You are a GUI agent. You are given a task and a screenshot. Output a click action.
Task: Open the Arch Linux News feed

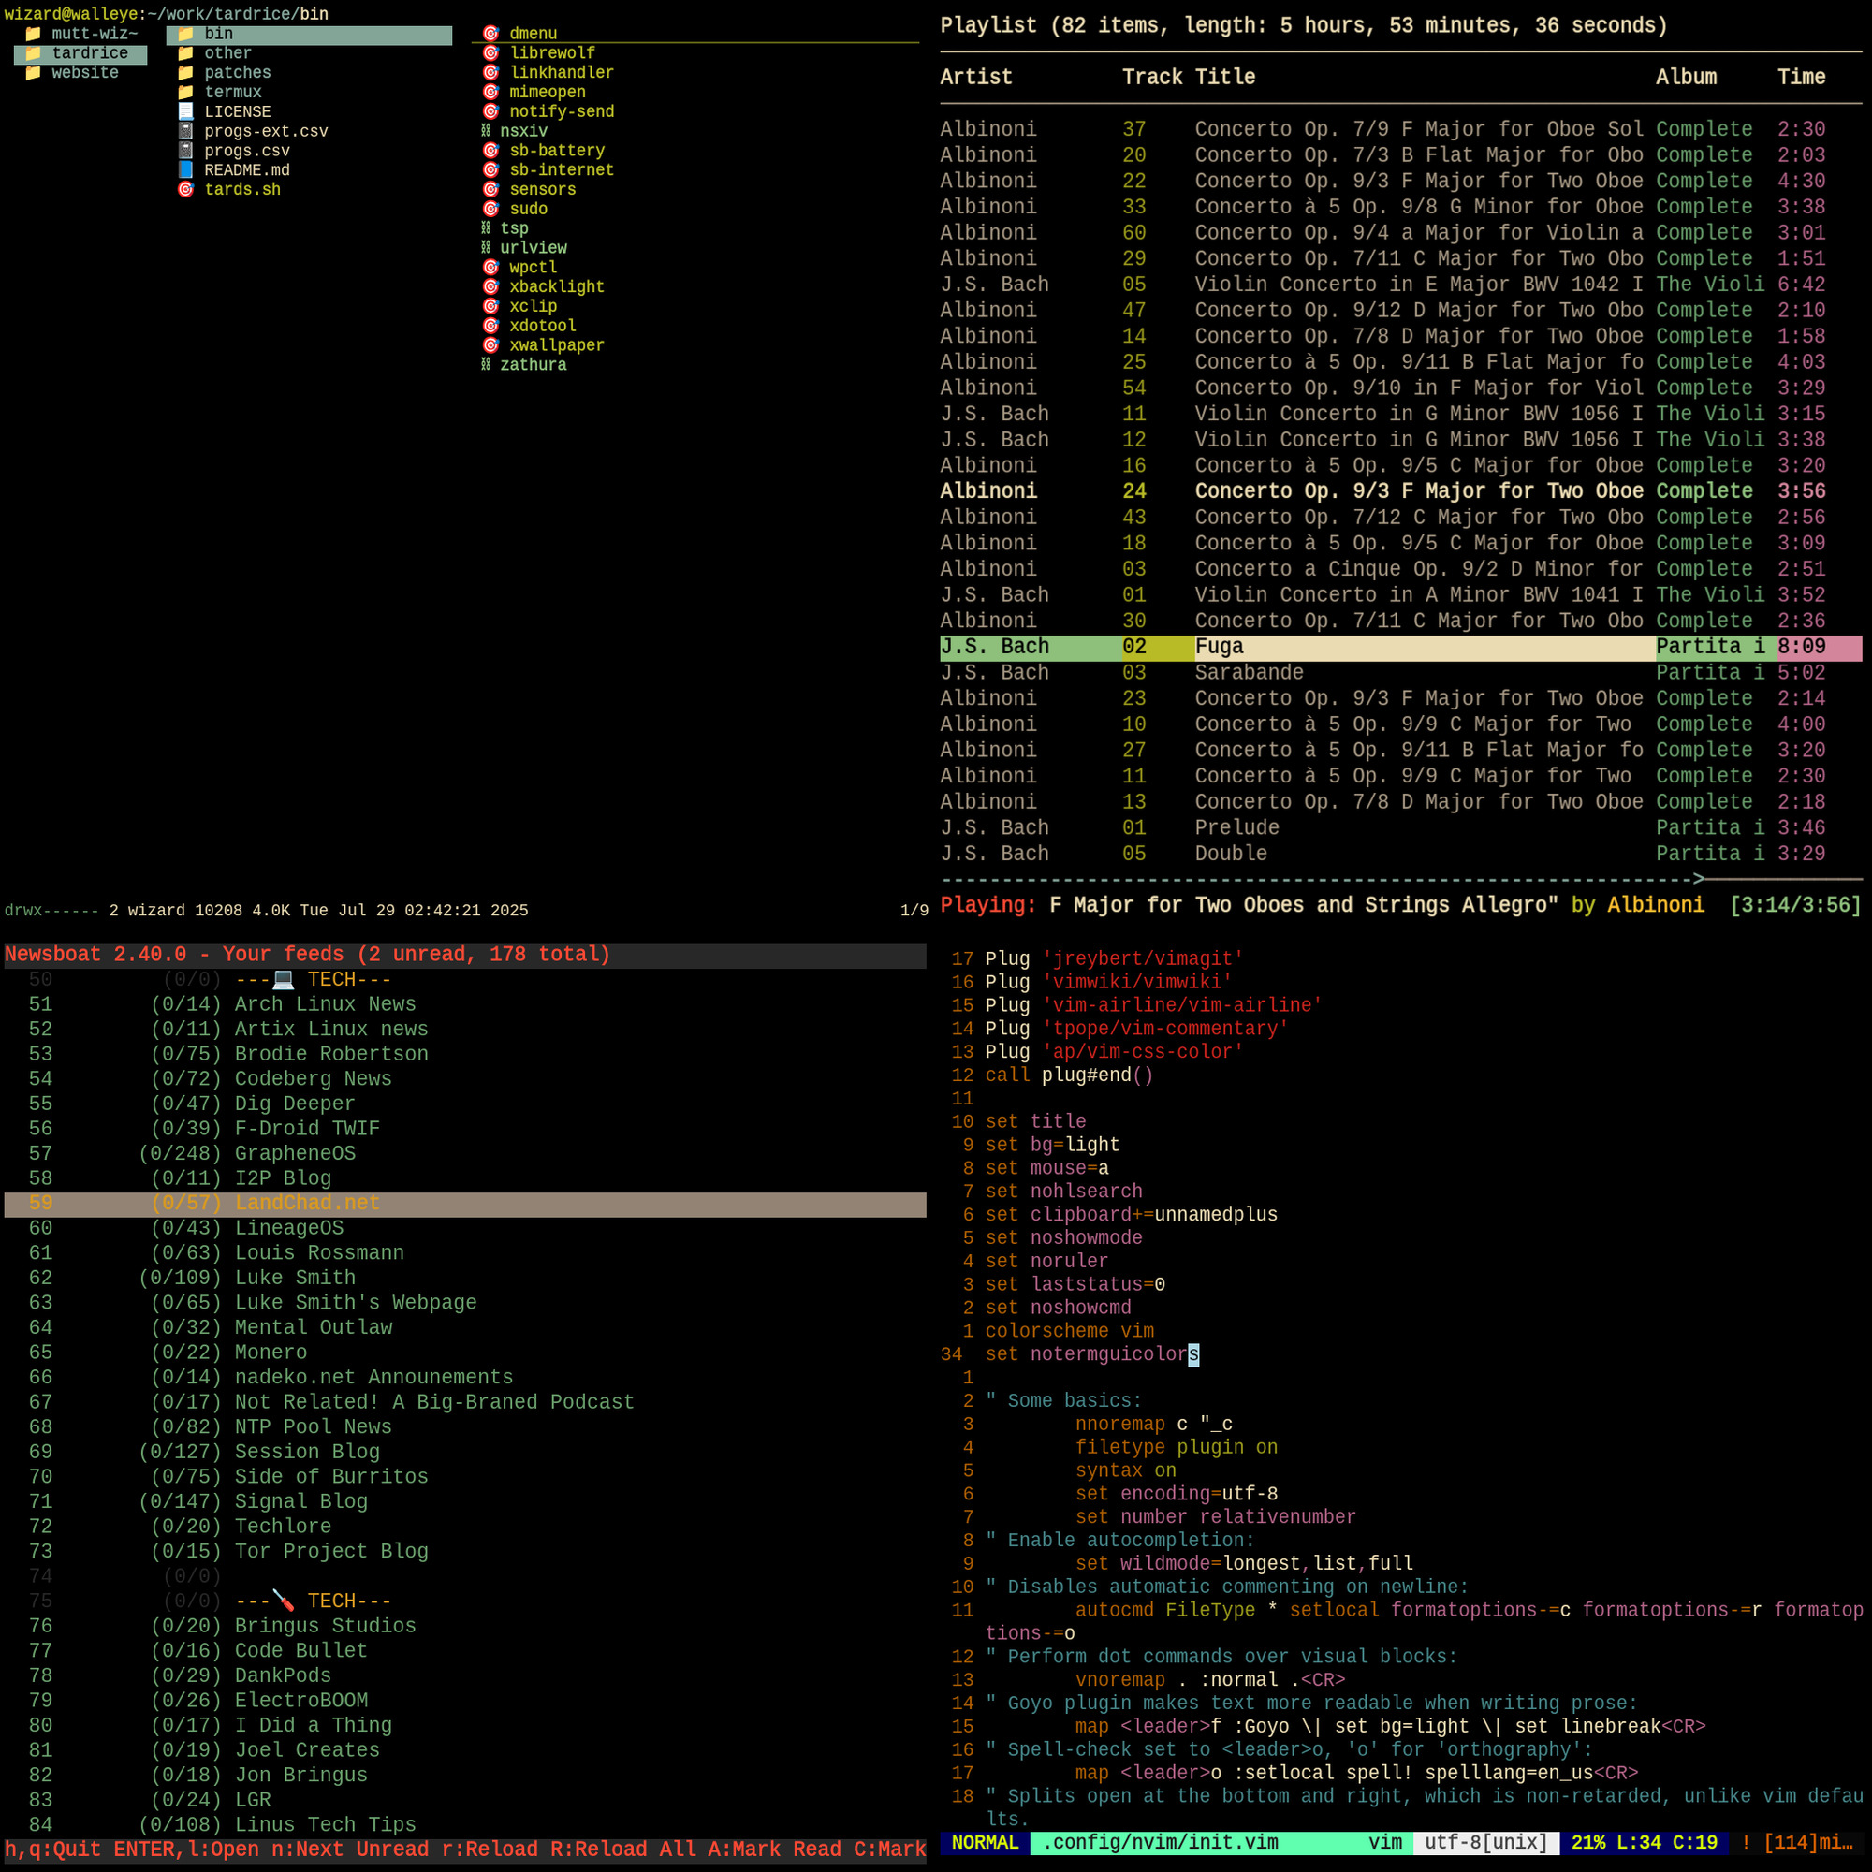325,1003
